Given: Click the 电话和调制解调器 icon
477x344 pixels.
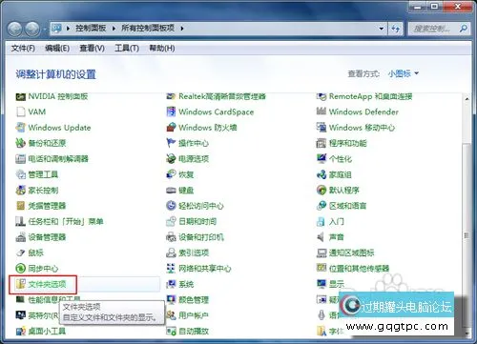Looking at the screenshot, I should (21, 158).
